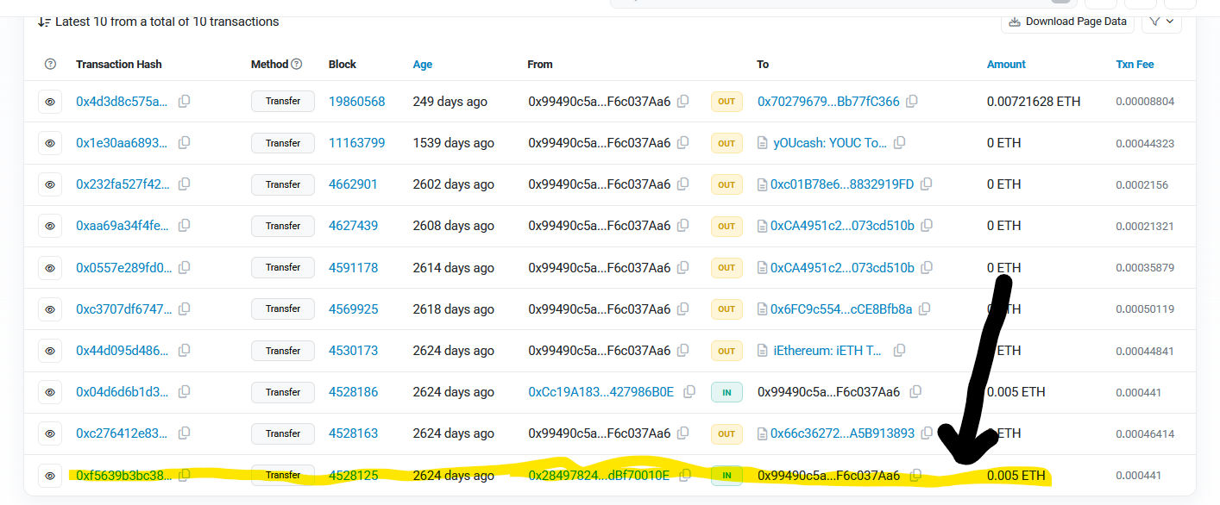Download Page Data button
1220x505 pixels.
[1067, 22]
